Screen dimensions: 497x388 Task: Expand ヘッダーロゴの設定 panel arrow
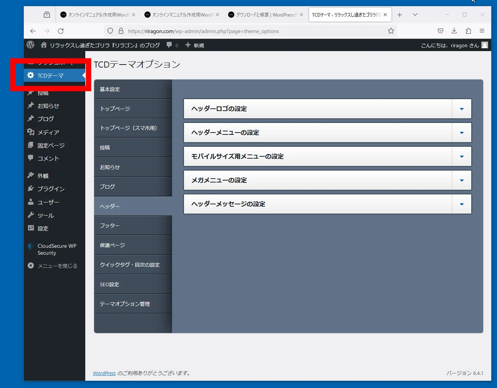pyautogui.click(x=461, y=109)
